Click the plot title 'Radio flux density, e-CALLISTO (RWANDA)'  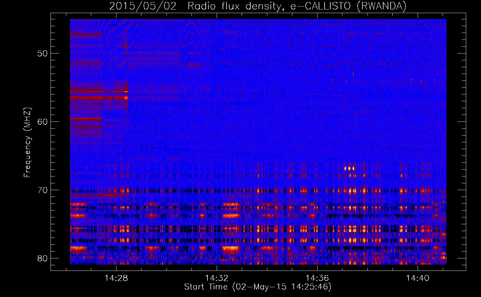click(x=297, y=6)
